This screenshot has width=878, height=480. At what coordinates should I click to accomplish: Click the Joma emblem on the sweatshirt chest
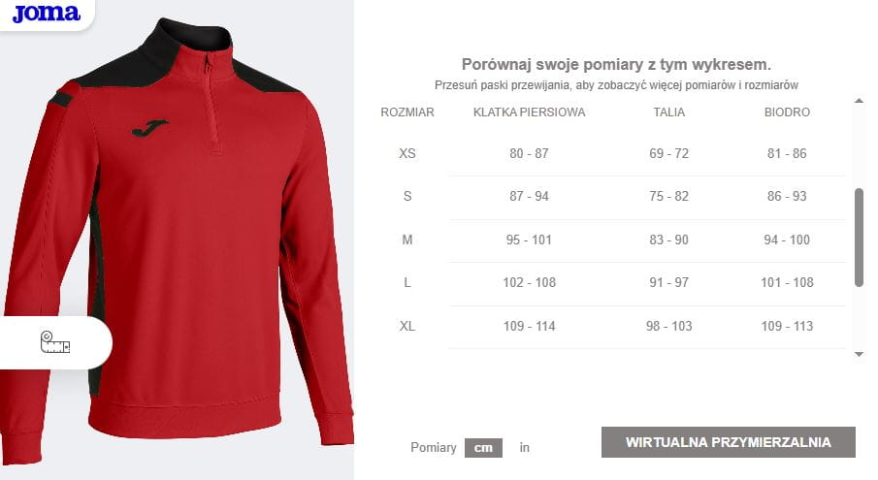point(148,127)
